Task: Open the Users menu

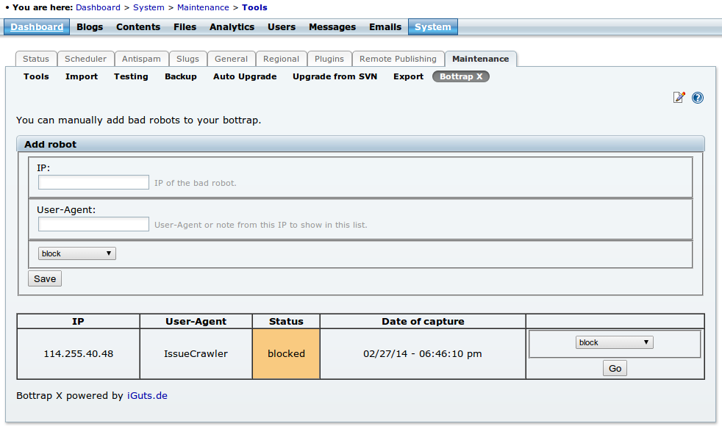Action: click(282, 27)
